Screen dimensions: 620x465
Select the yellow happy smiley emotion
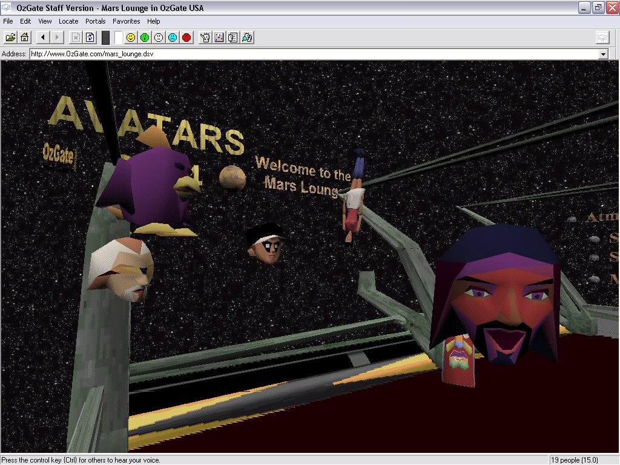point(130,38)
